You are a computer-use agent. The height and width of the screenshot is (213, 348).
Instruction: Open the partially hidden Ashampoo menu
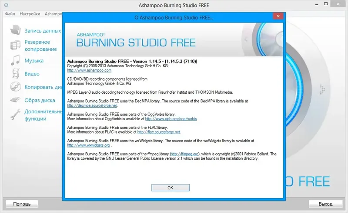(x=54, y=14)
